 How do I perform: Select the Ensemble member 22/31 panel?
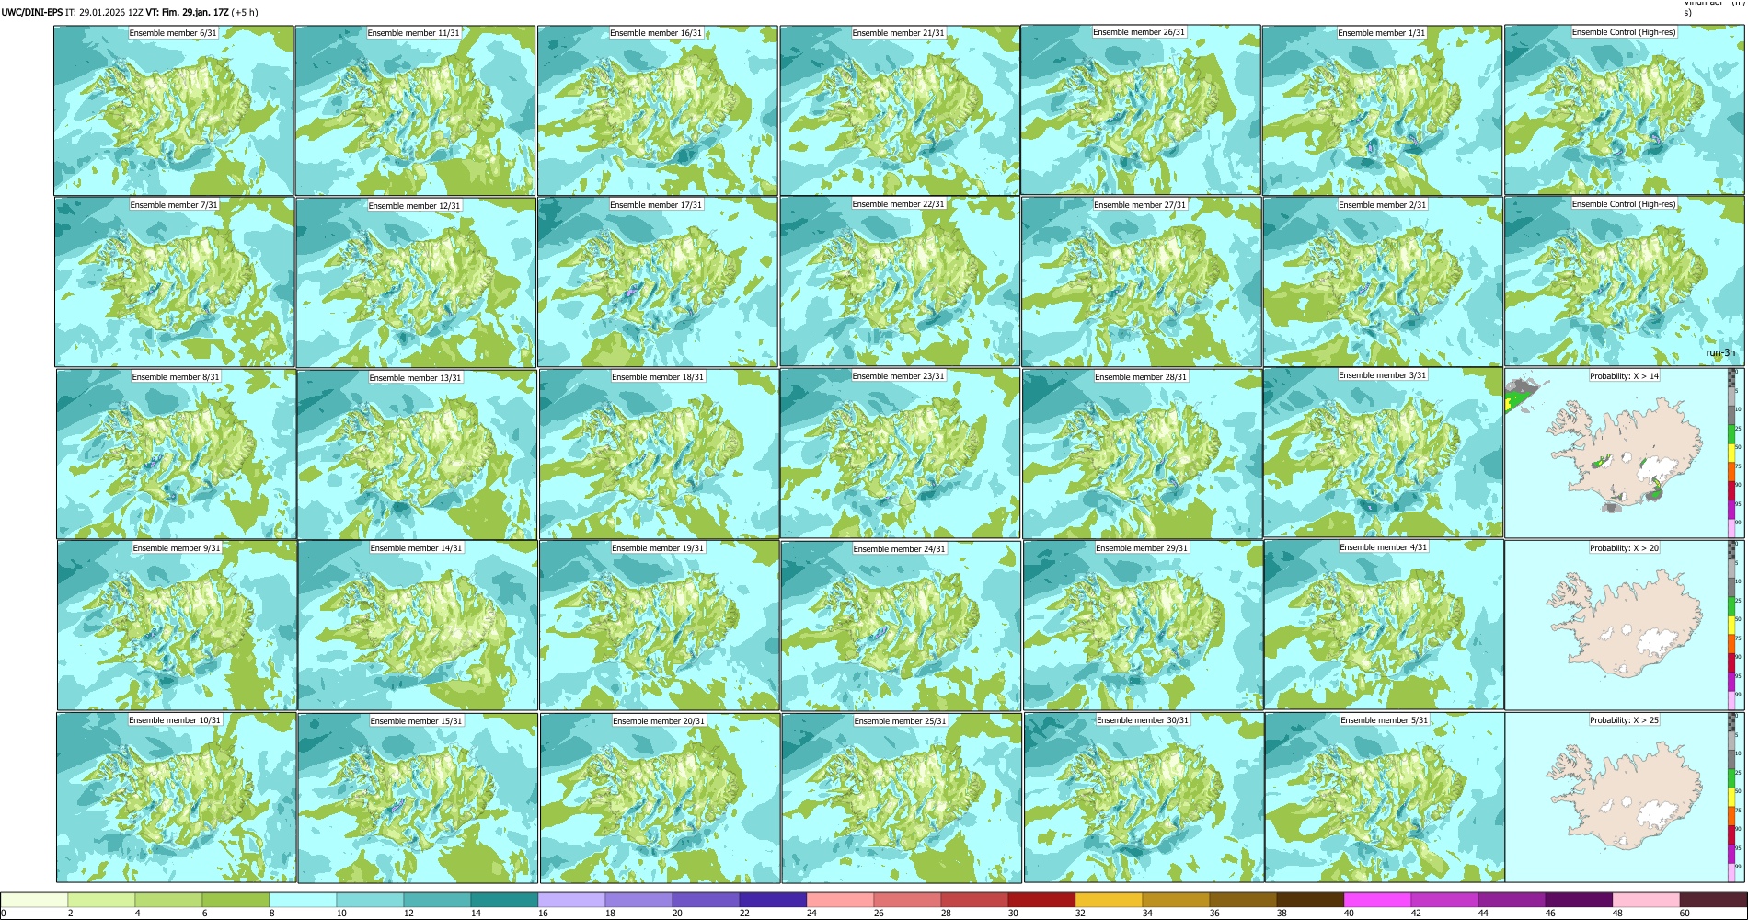click(x=900, y=282)
